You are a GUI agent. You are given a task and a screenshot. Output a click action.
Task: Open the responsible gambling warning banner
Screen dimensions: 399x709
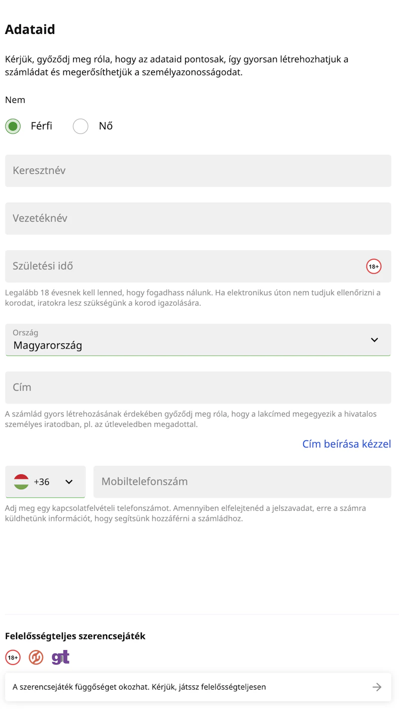[x=190, y=687]
